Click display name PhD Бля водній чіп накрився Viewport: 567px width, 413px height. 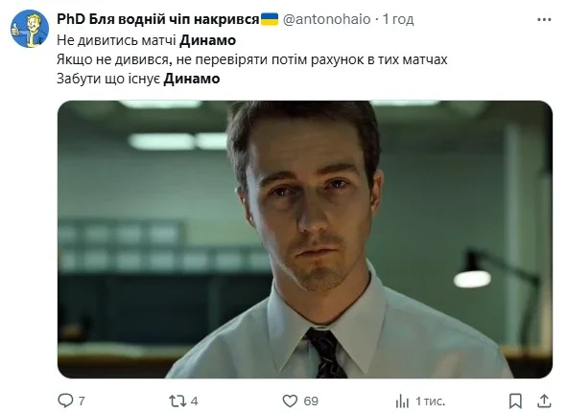(158, 19)
